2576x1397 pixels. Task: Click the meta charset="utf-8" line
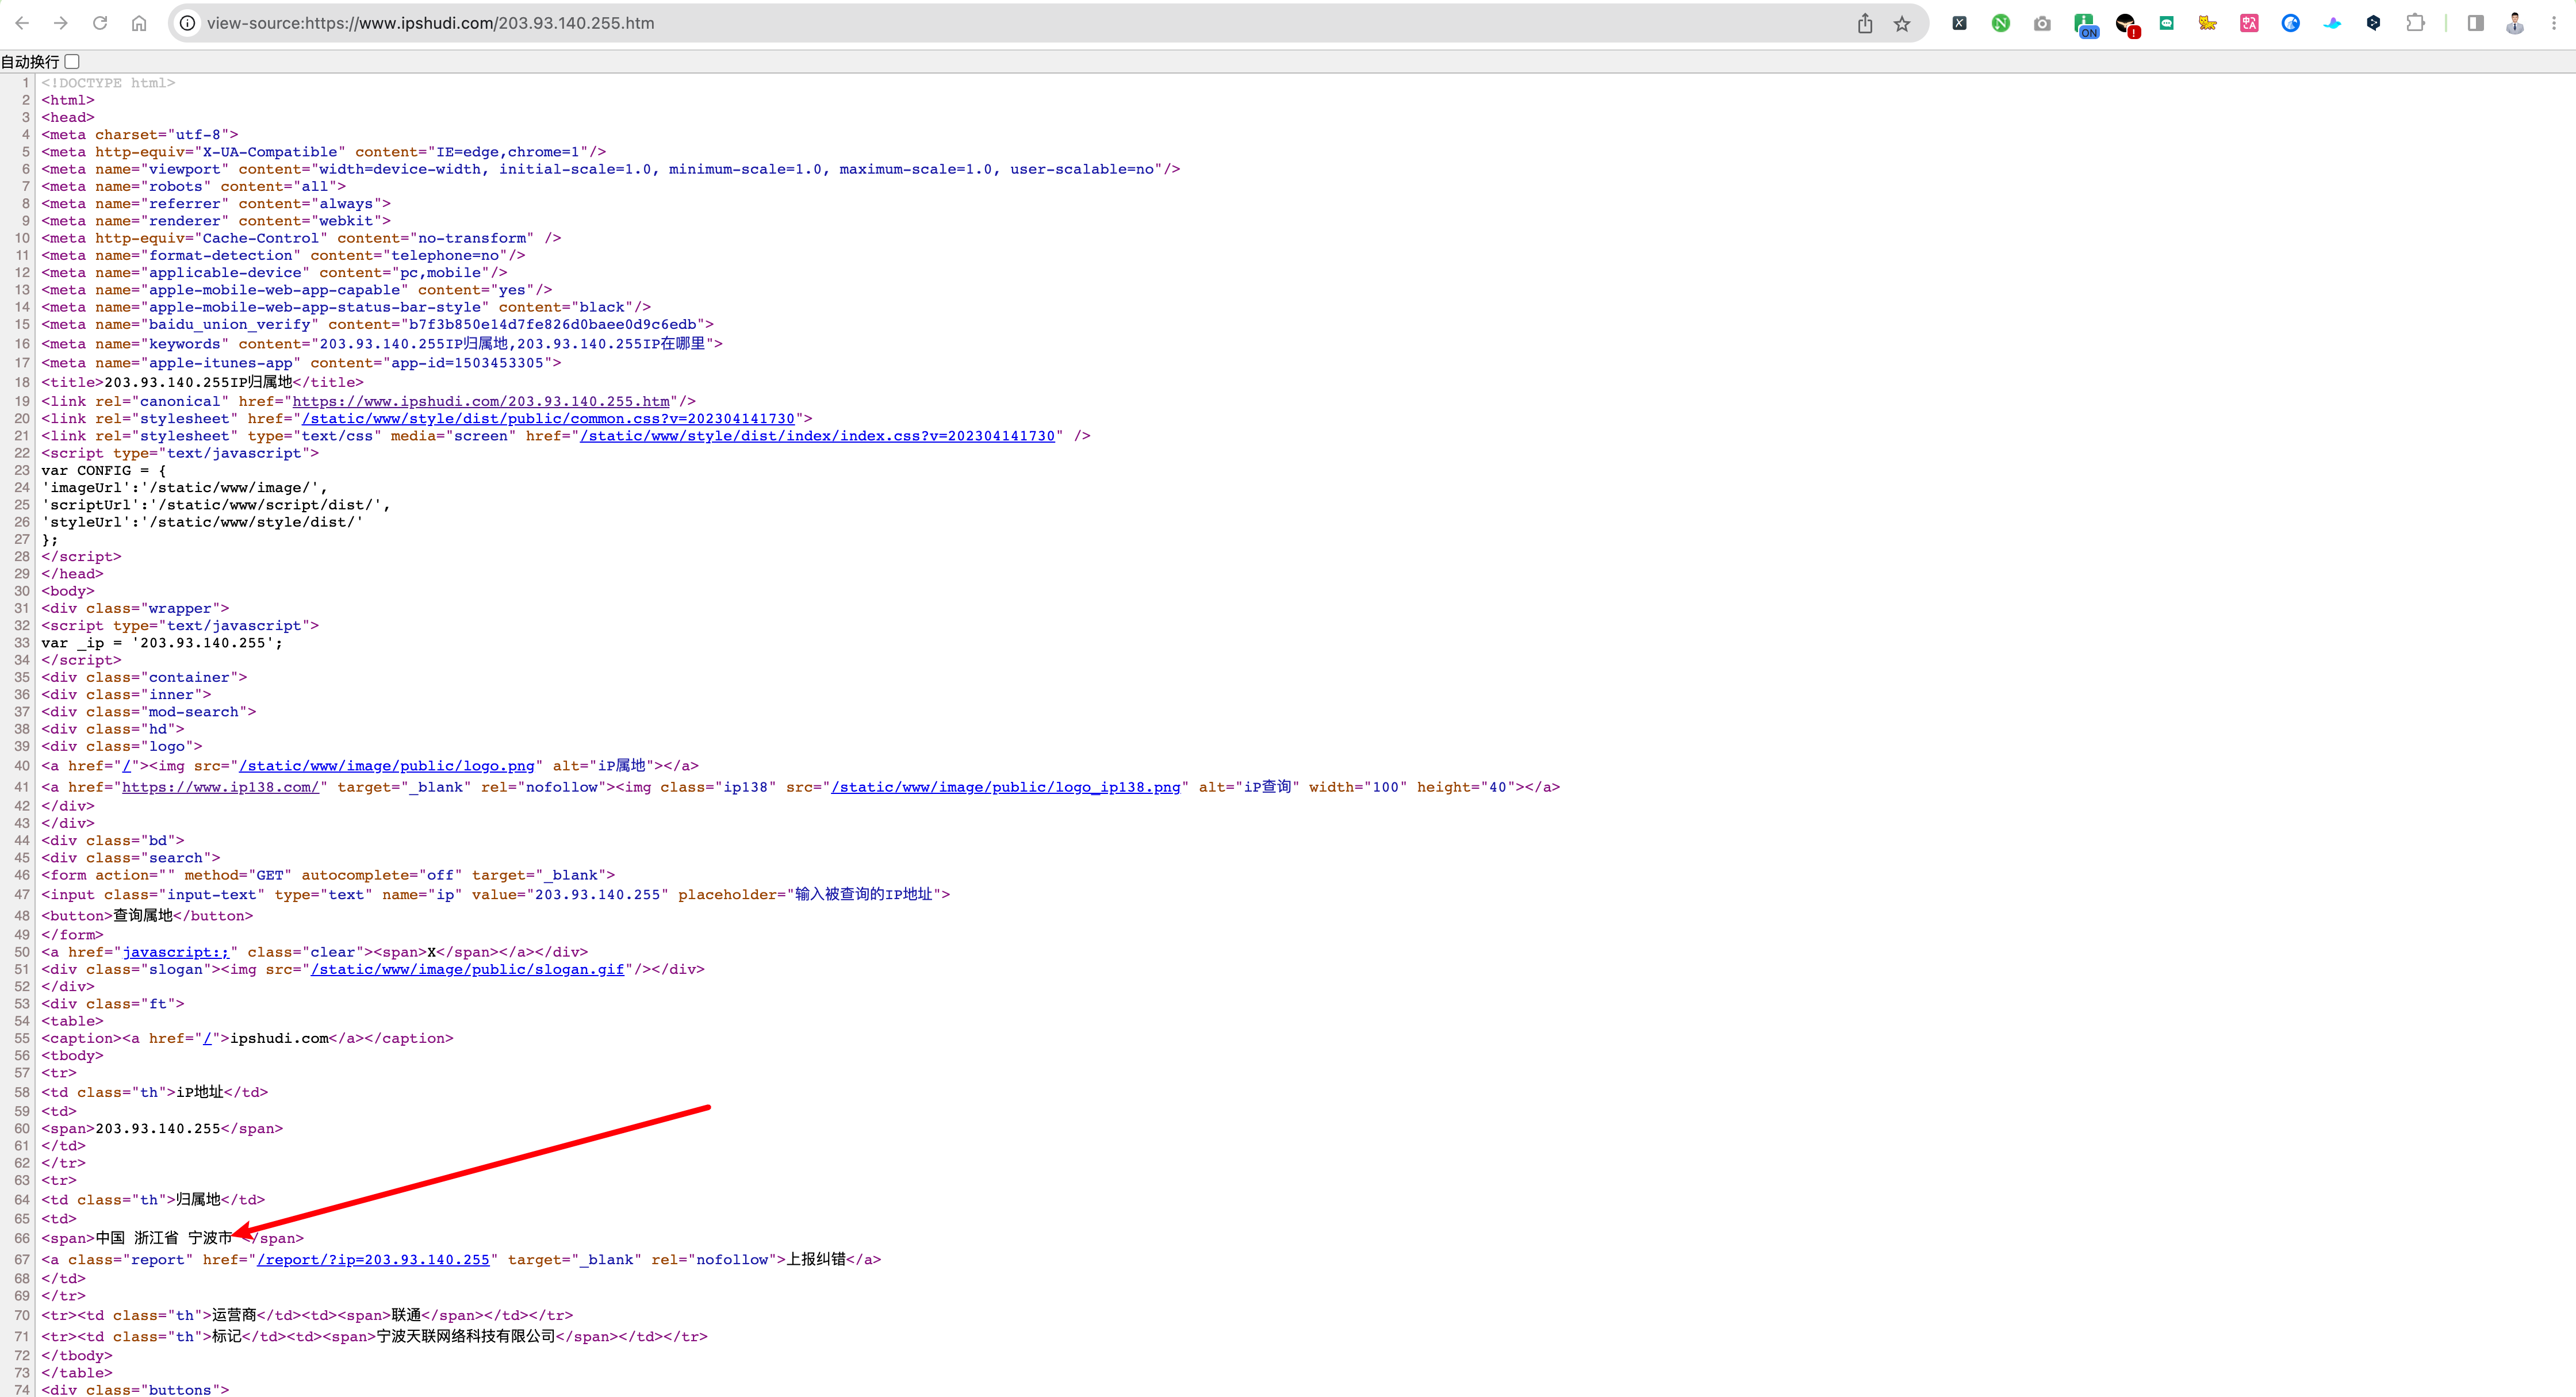tap(140, 135)
